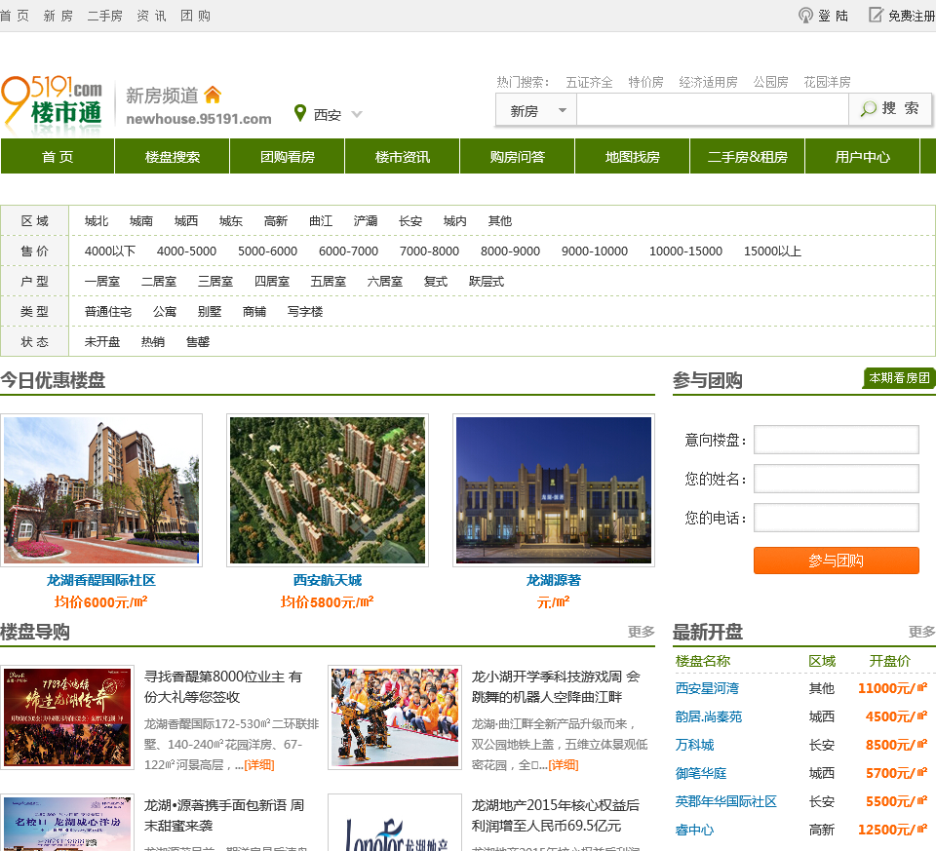Click the orange house icon beside 新房频道

pyautogui.click(x=213, y=95)
